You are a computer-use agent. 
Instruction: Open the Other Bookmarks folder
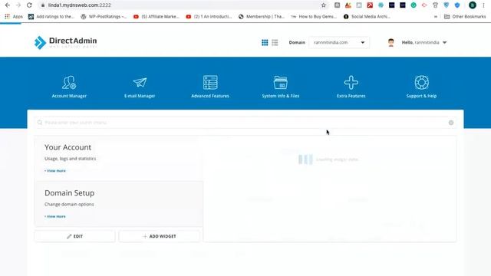click(x=465, y=17)
